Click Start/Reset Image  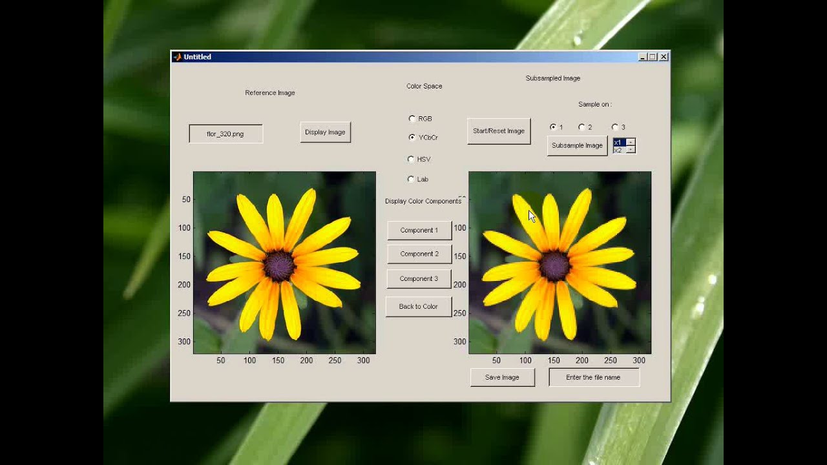[x=499, y=131]
